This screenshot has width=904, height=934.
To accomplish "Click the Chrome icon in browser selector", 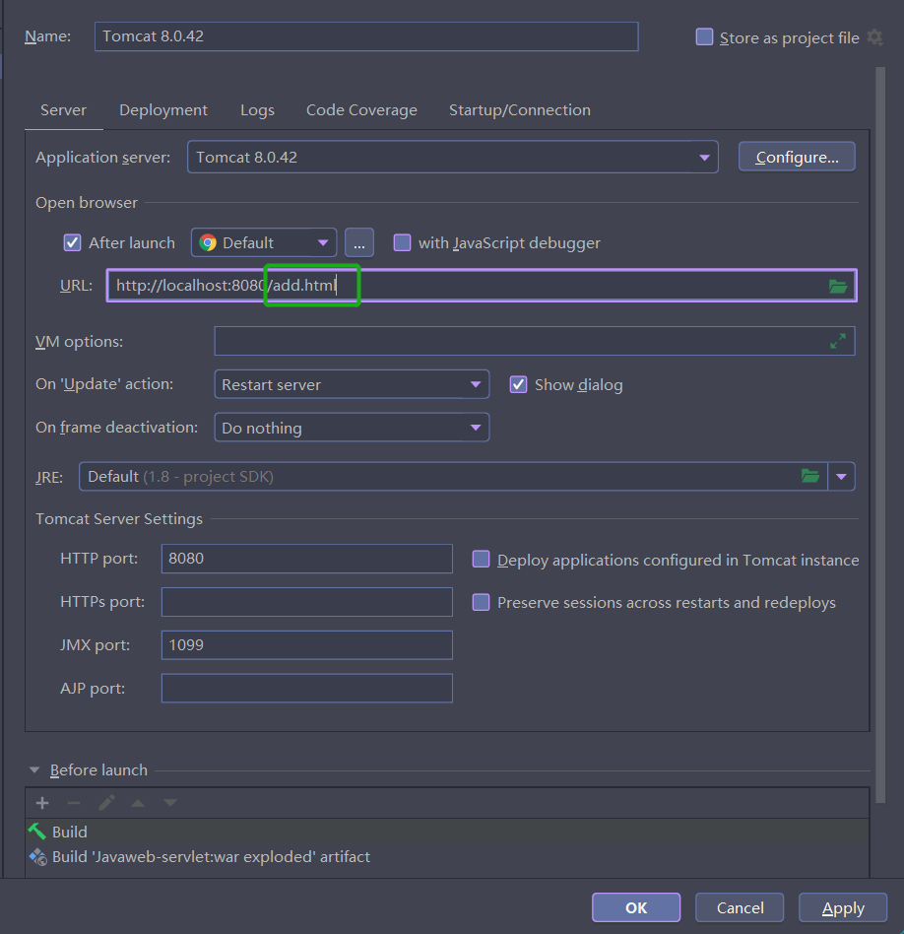I will pyautogui.click(x=208, y=242).
